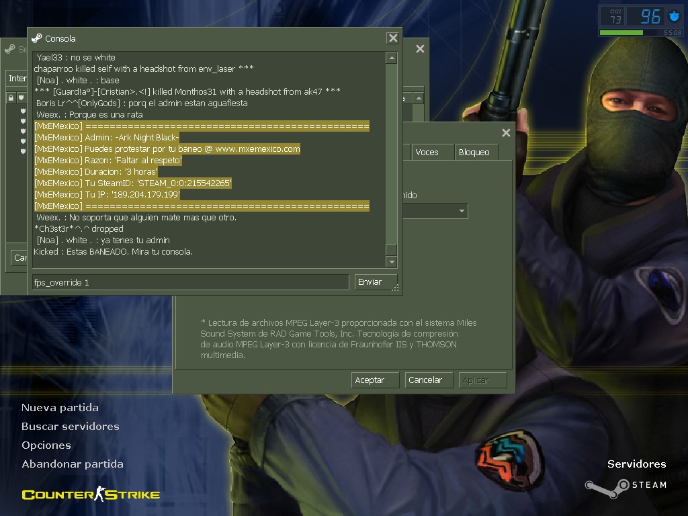Click the 96 FPS counter
Image resolution: width=688 pixels, height=516 pixels.
point(650,17)
